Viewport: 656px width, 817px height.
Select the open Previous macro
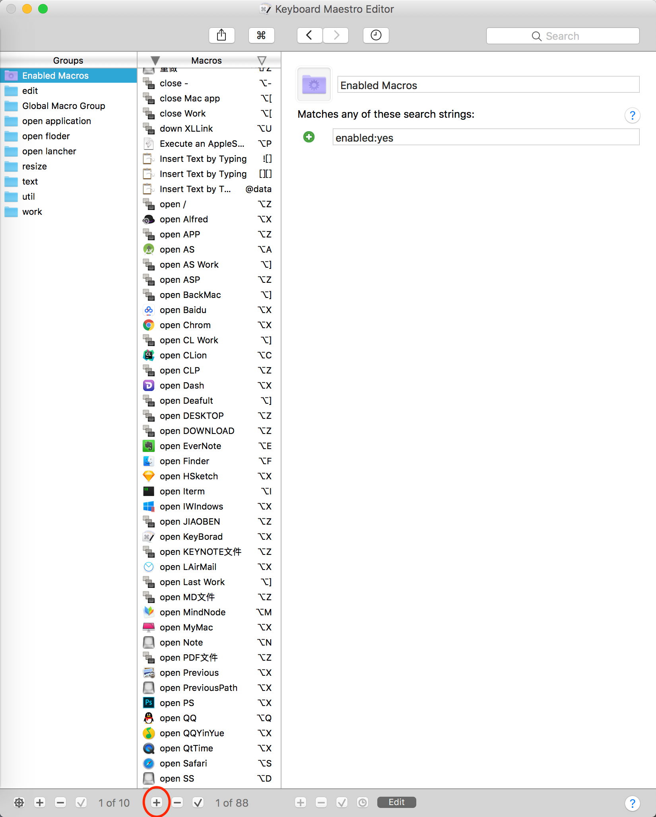(x=209, y=673)
